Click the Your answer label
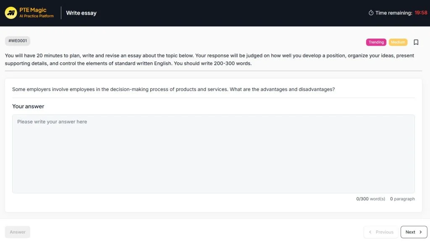The height and width of the screenshot is (243, 430). [28, 106]
